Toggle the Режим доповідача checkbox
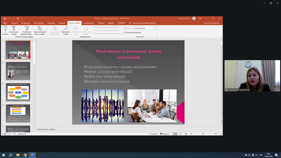This screenshot has height=158, width=281. tap(125, 32)
